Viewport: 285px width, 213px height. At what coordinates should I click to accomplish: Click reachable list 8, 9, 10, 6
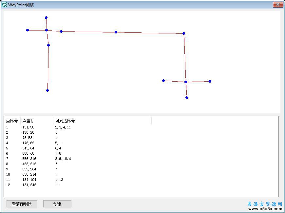63,159
